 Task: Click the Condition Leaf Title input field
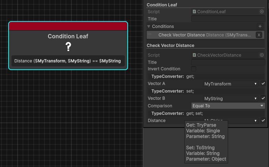click(x=228, y=19)
